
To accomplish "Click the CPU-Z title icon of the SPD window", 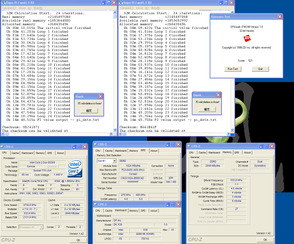I will pos(96,144).
